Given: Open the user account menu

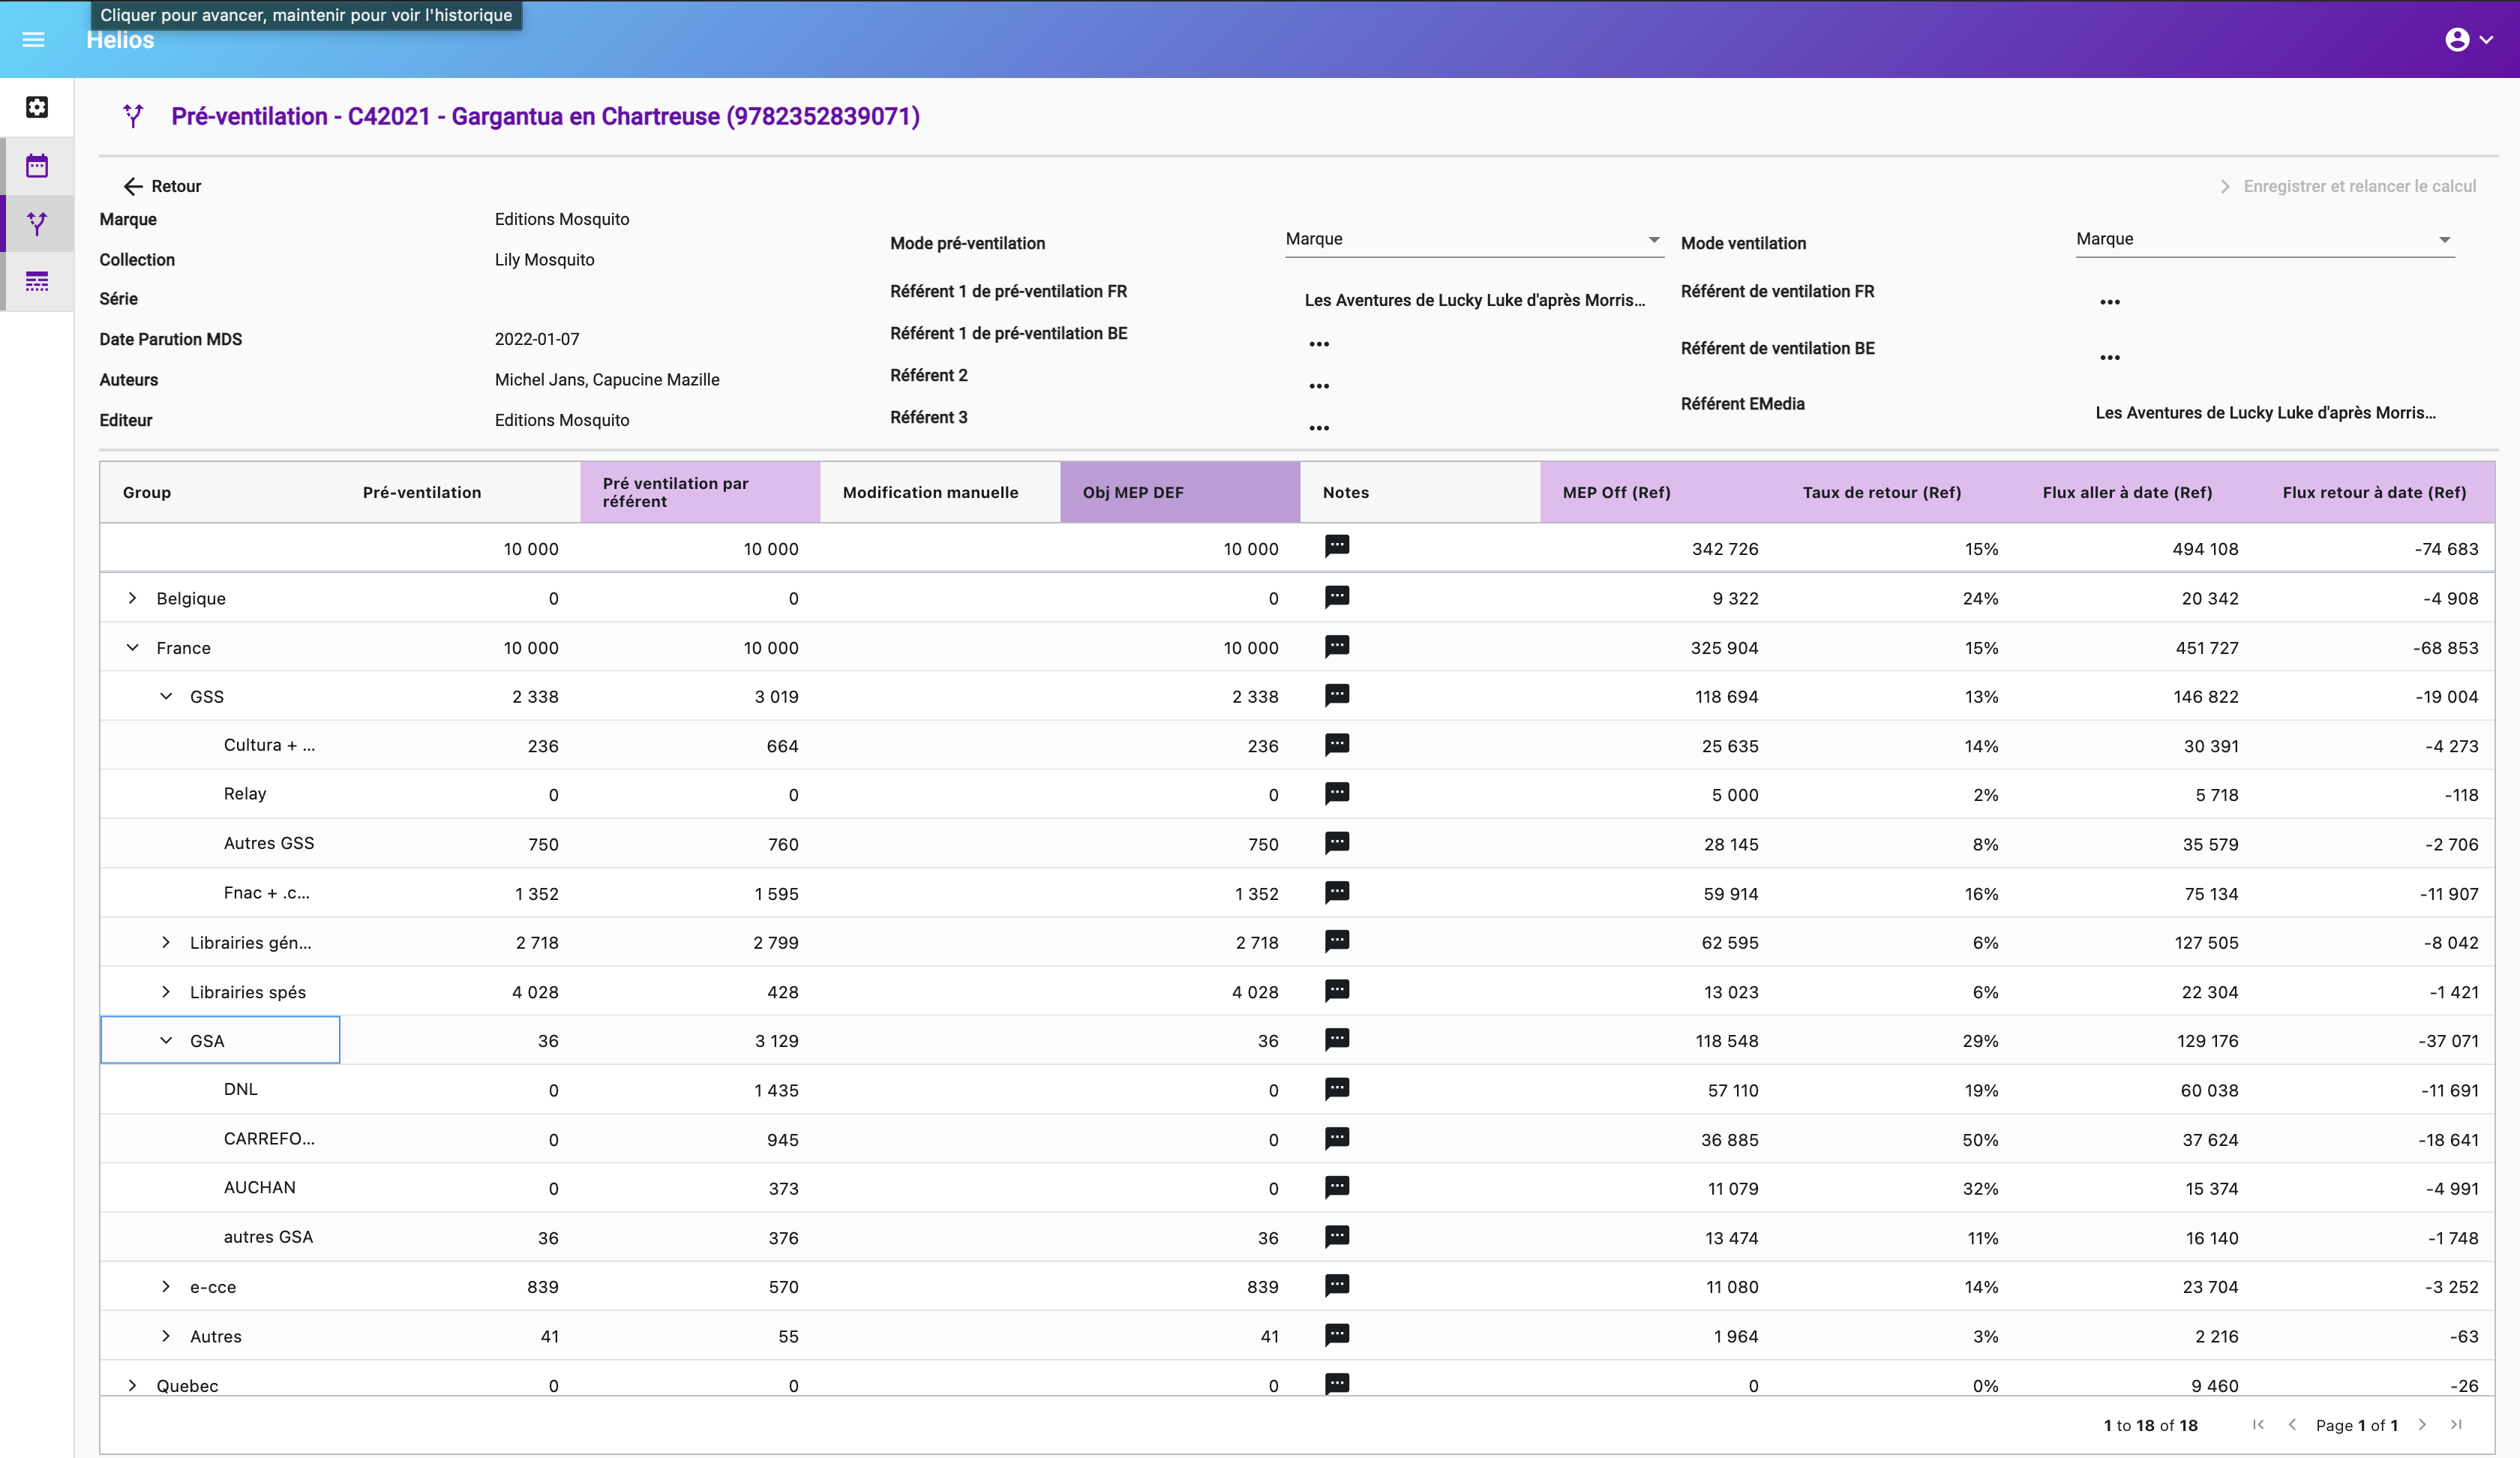Looking at the screenshot, I should pyautogui.click(x=2469, y=40).
